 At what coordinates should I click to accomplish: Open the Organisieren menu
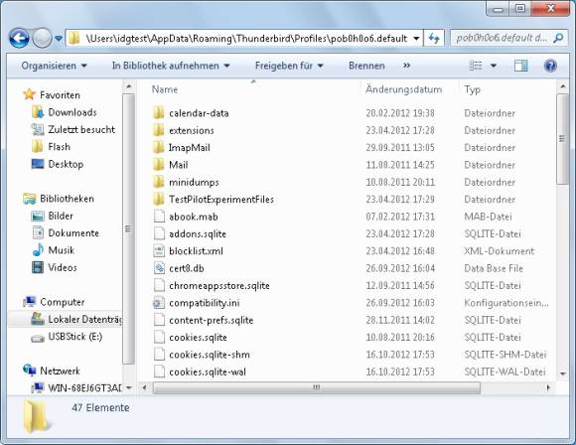pos(54,66)
